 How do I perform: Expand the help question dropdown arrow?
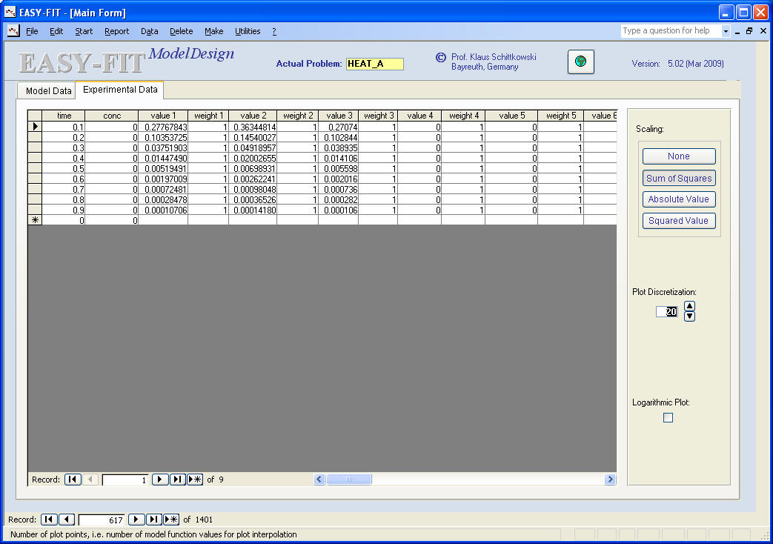tap(726, 31)
